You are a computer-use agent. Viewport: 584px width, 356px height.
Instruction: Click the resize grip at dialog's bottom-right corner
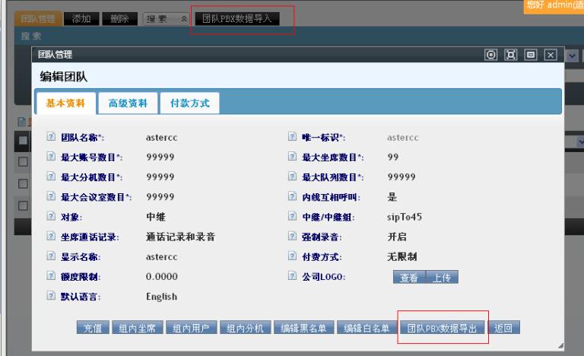tap(560, 346)
